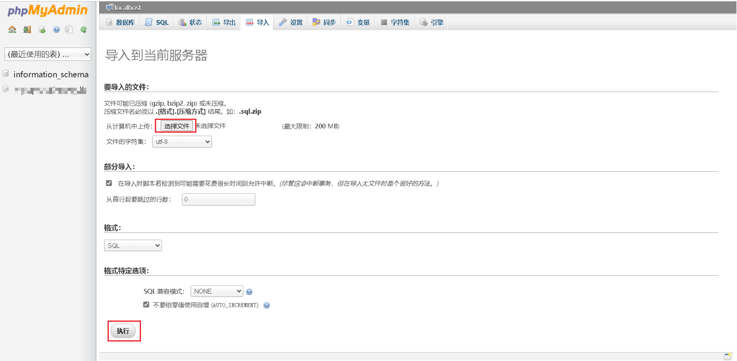
Task: Click the phpMyAdmin home icon
Action: 12,29
